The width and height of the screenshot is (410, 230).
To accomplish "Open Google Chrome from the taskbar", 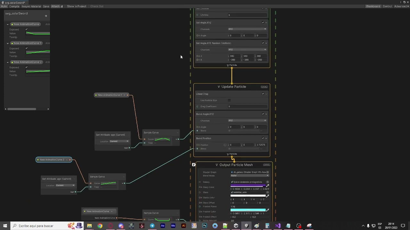I will pyautogui.click(x=100, y=226).
